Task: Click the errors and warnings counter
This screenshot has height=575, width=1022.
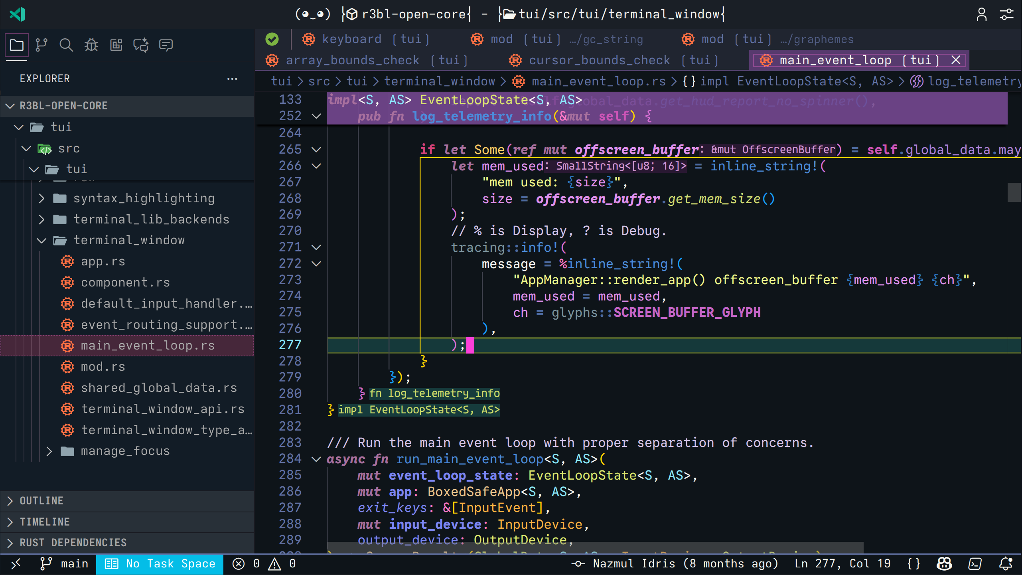Action: click(264, 563)
